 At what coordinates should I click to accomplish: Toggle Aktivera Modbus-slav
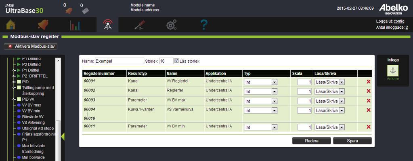31,47
